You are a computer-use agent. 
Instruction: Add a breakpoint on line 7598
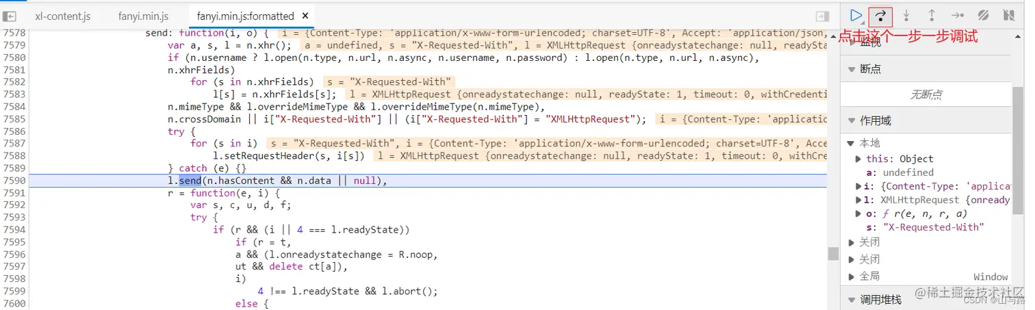[14, 279]
